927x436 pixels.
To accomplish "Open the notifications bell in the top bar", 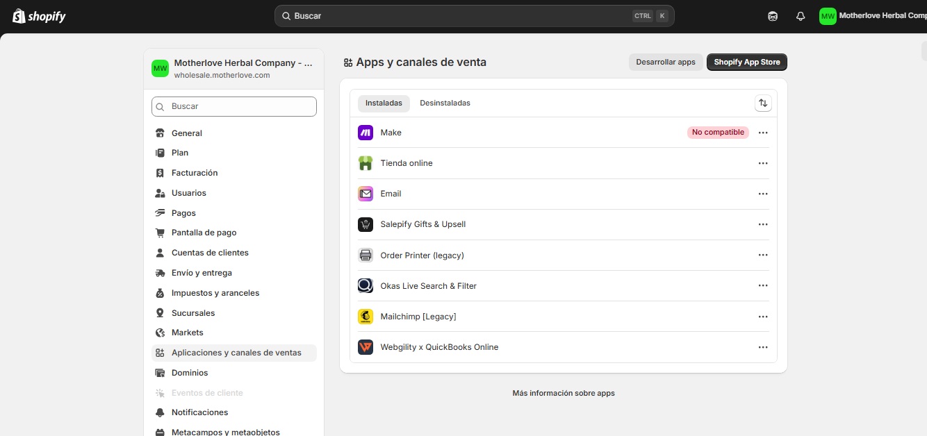I will (801, 16).
